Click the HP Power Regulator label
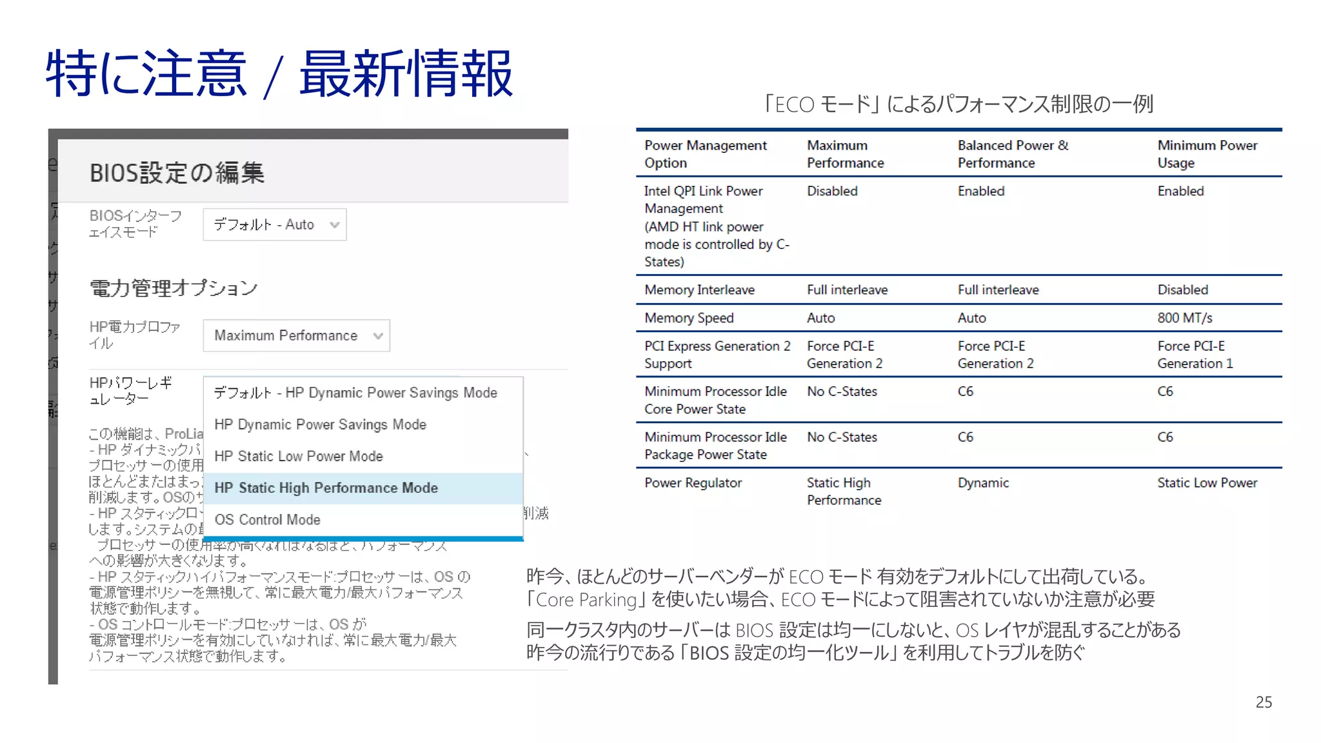The width and height of the screenshot is (1321, 743). pos(131,391)
